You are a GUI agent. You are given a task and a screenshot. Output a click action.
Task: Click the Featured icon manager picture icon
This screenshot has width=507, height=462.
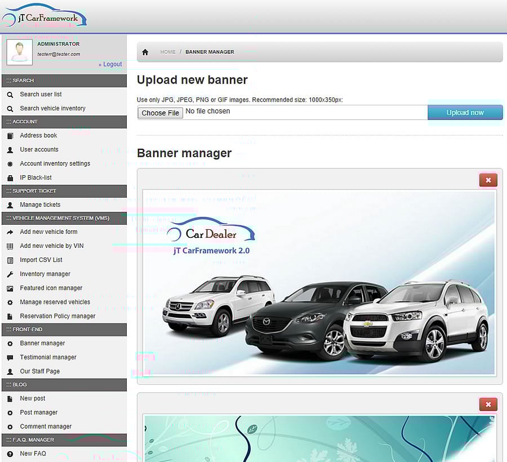click(x=10, y=288)
